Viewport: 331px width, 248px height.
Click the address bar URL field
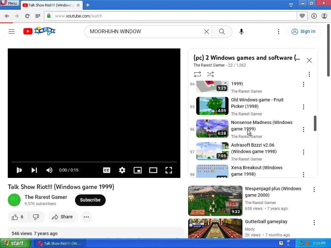(x=174, y=16)
